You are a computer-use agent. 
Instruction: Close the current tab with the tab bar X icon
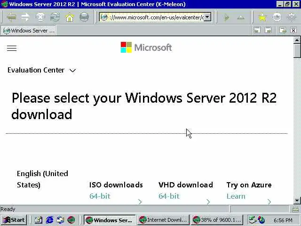(x=293, y=30)
